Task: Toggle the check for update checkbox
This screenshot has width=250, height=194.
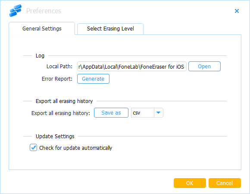Action: point(33,148)
